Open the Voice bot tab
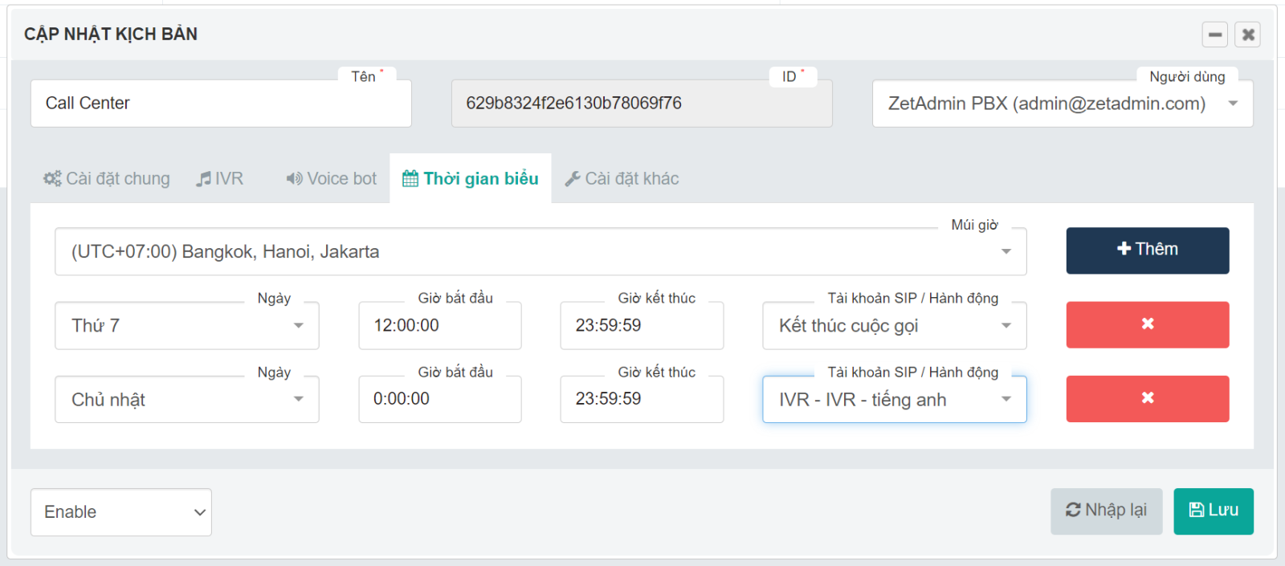 click(x=332, y=178)
